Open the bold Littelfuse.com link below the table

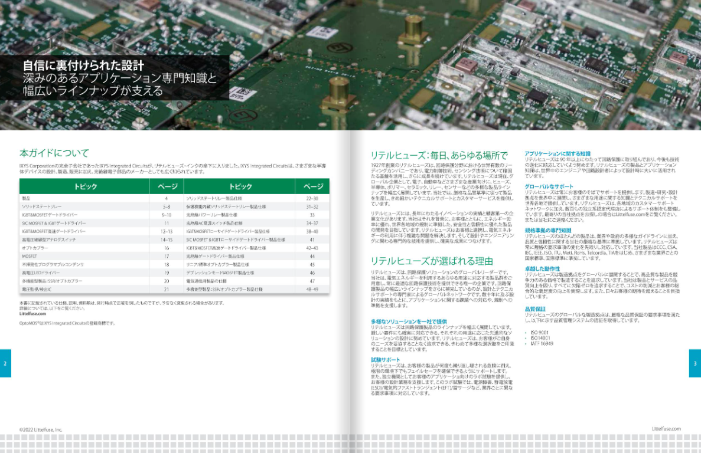tap(32, 314)
